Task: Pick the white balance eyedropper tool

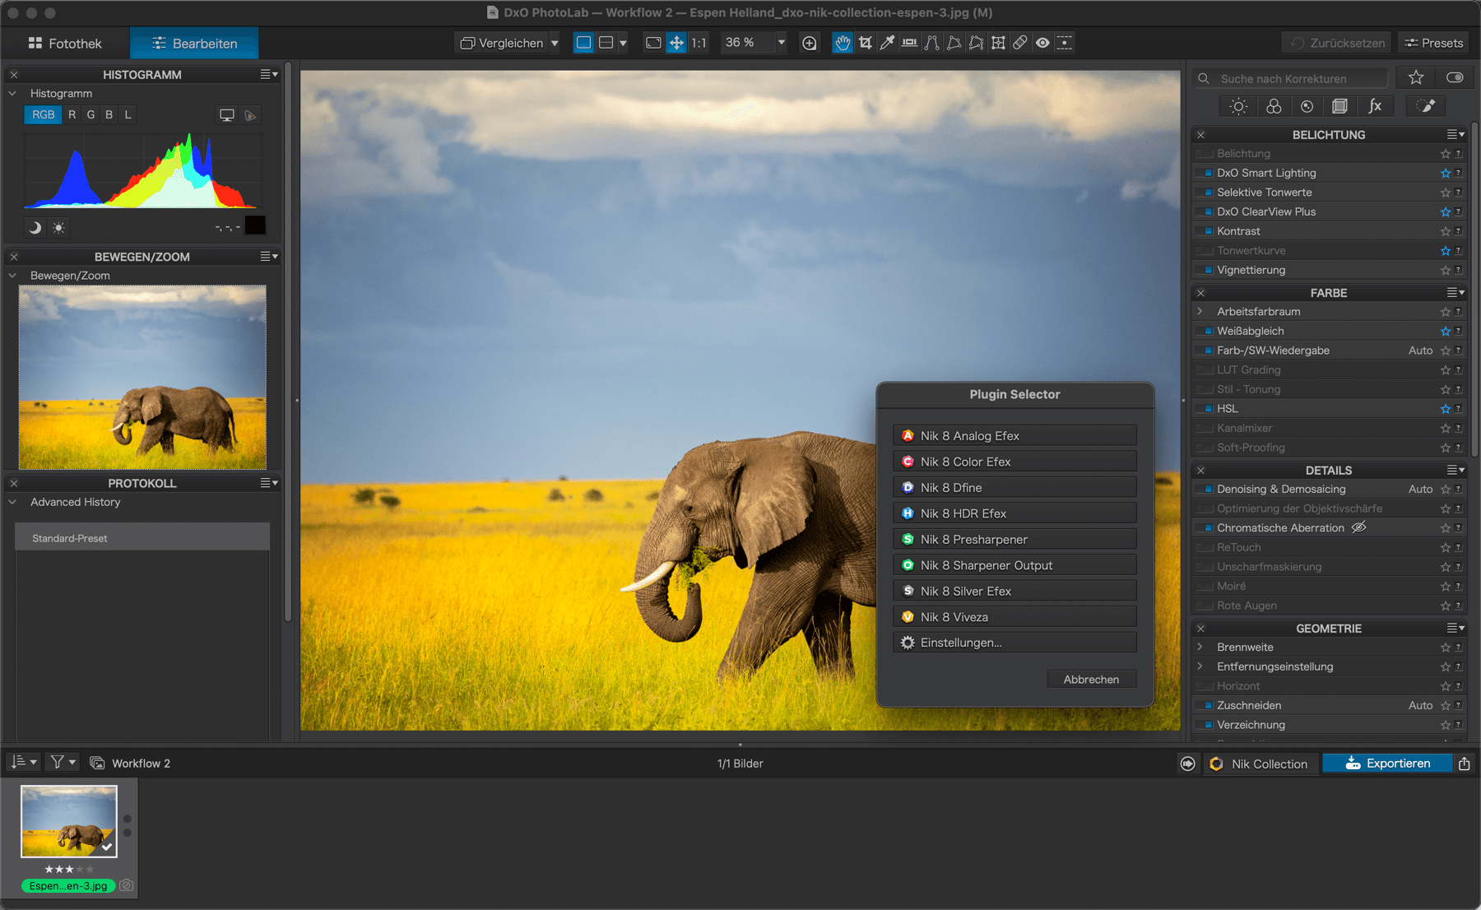Action: click(x=887, y=43)
